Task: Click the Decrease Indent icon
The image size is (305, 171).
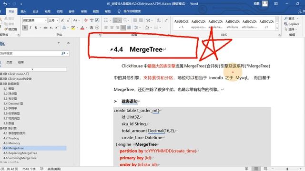Action: click(135, 20)
